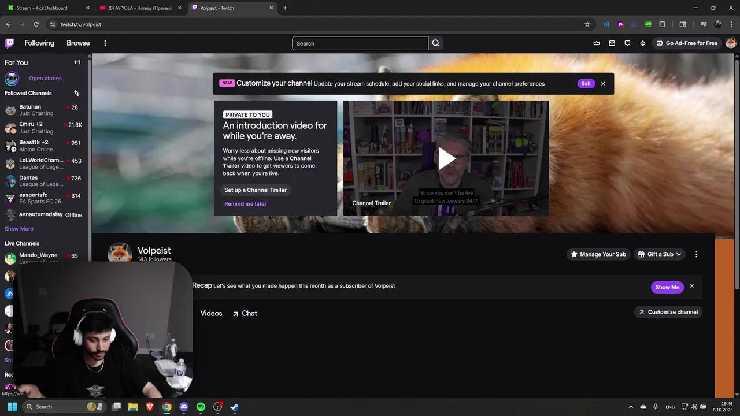Screen dimensions: 740x416
Task: Open stories link
Action: point(45,78)
